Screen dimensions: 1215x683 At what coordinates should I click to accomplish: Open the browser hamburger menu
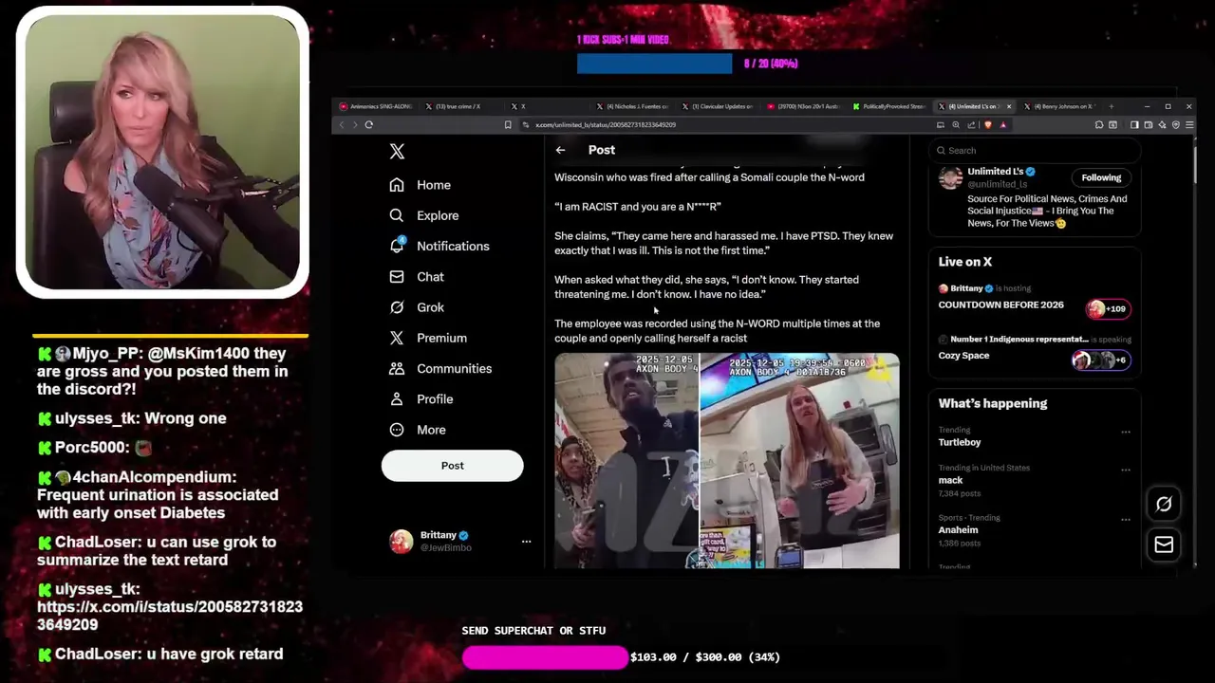click(x=1188, y=124)
